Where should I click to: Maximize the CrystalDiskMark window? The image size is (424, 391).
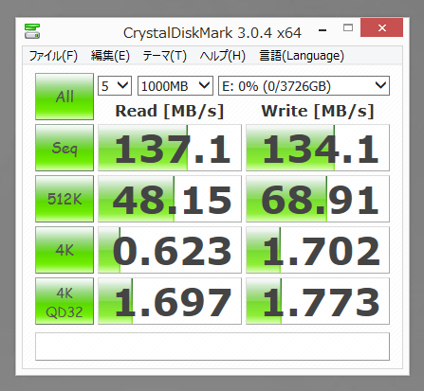pos(348,27)
